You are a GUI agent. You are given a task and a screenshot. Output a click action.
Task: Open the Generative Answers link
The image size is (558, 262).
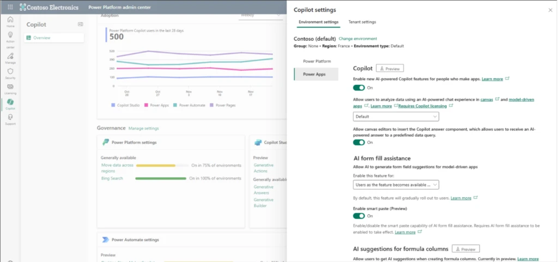pos(263,190)
